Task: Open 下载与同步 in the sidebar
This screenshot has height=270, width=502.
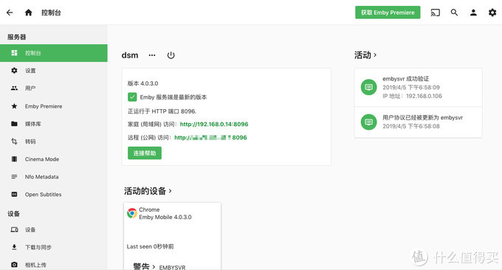Action: coord(53,247)
